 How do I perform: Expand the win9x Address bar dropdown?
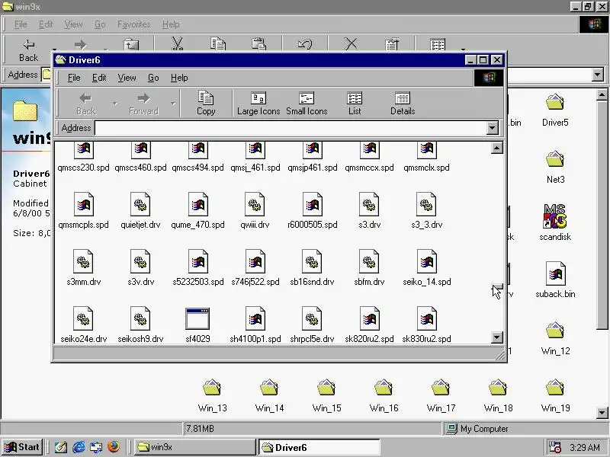[x=598, y=75]
